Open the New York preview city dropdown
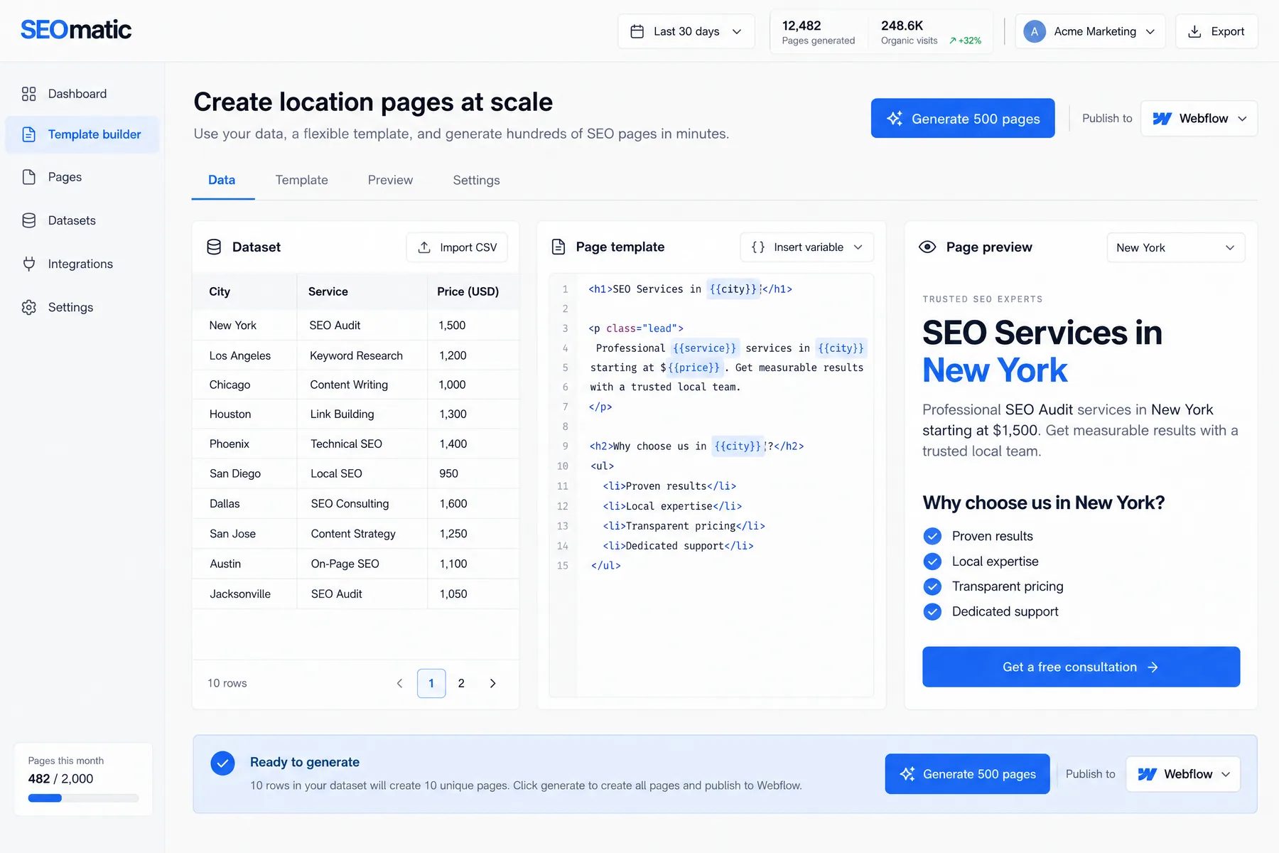1279x853 pixels. (1175, 247)
